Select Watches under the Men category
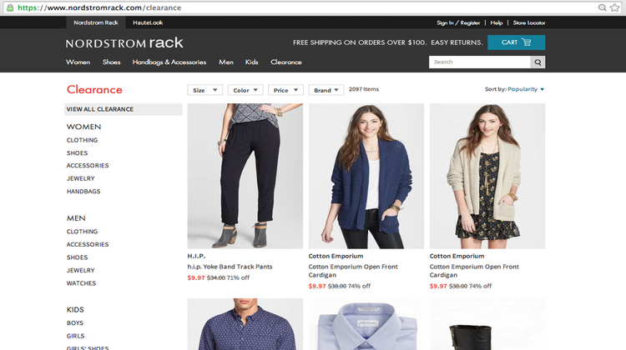 pyautogui.click(x=82, y=283)
